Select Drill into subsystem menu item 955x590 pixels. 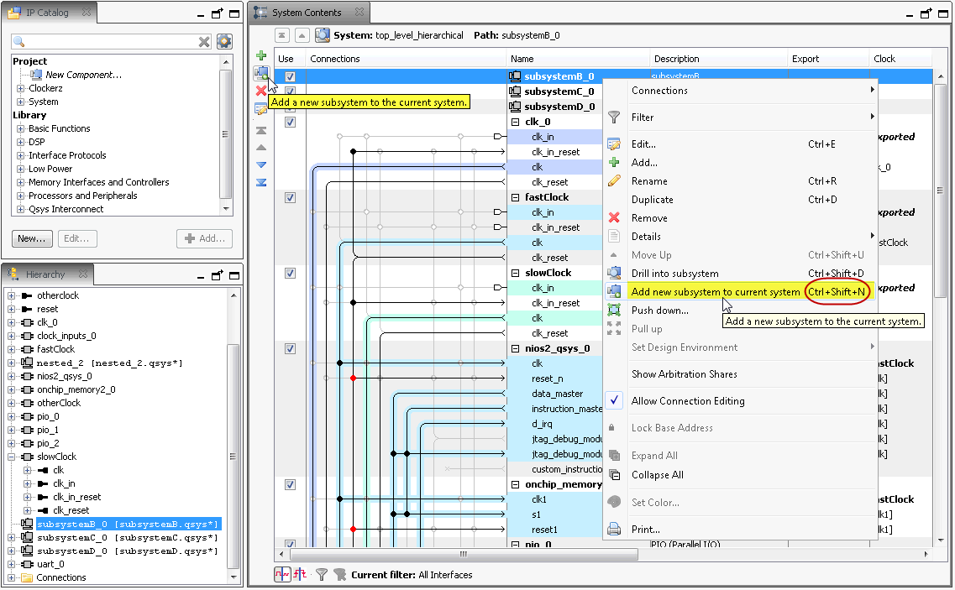point(674,274)
